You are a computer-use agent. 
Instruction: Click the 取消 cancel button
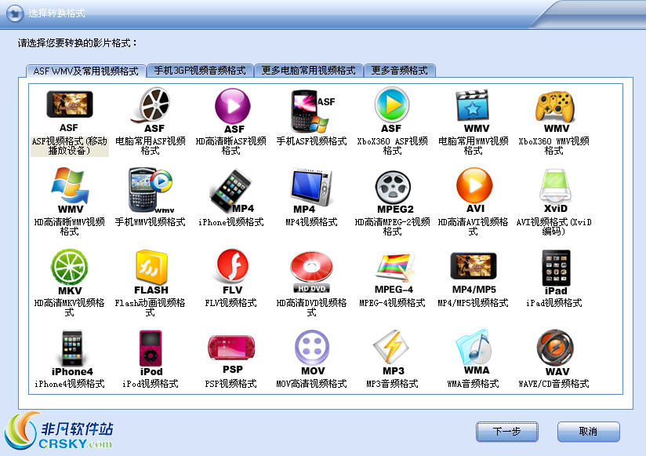click(x=588, y=432)
